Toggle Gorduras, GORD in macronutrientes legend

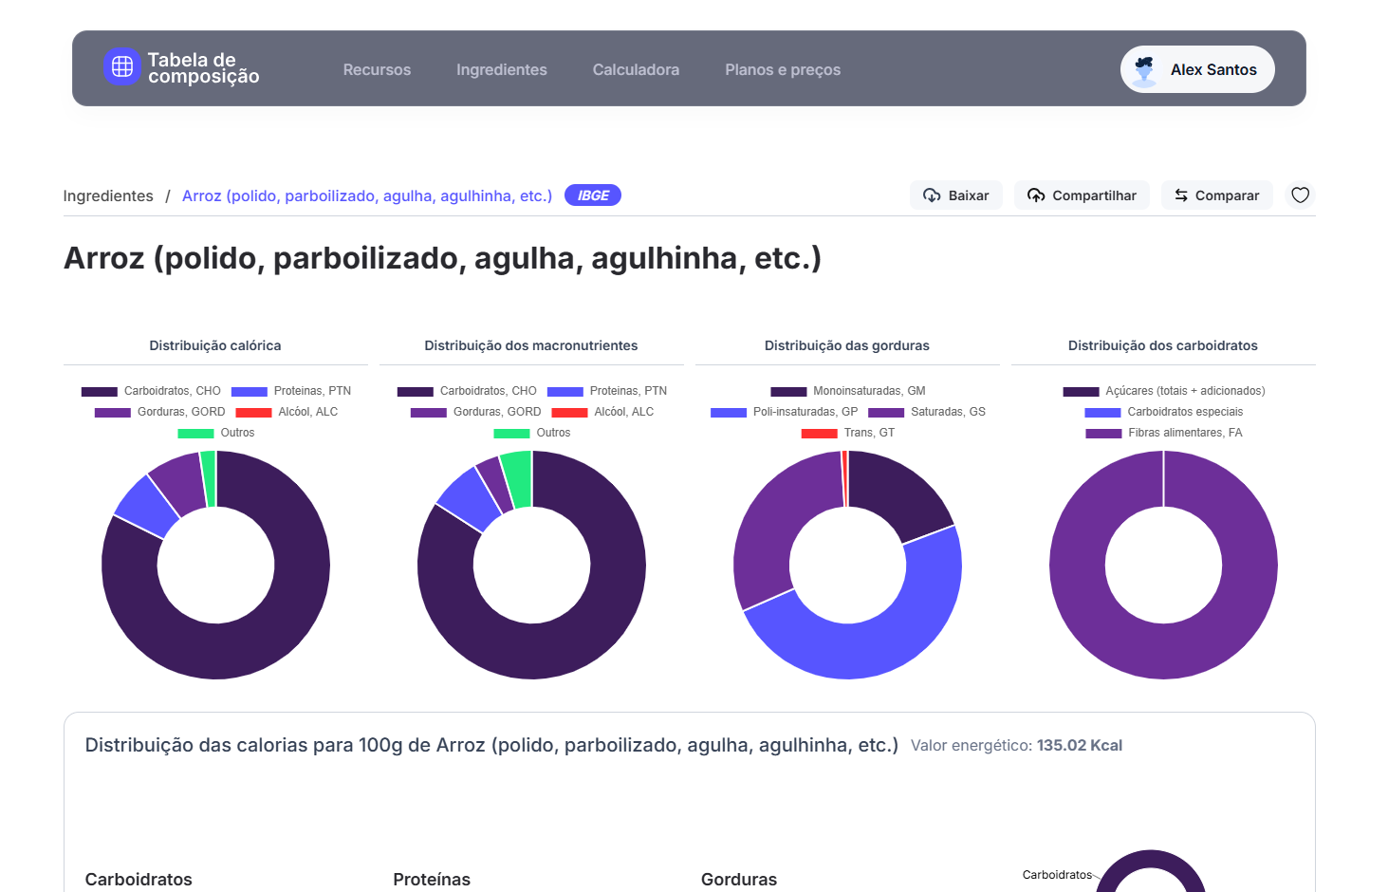click(475, 412)
